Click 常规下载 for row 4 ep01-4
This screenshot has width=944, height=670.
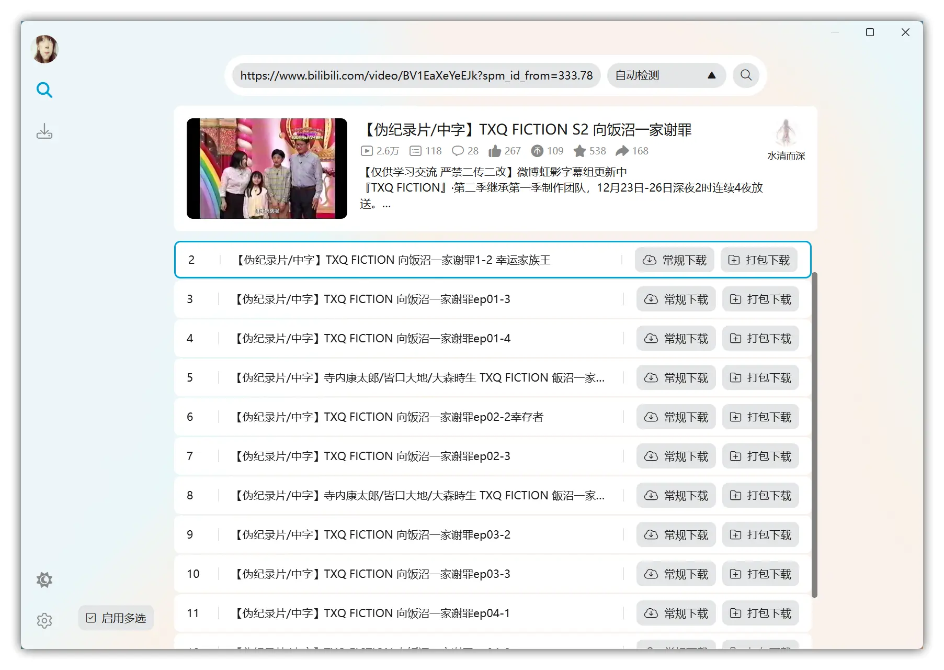[x=676, y=339]
